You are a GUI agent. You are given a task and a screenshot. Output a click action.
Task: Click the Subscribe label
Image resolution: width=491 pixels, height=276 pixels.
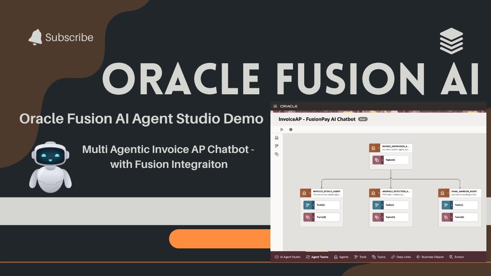pos(69,38)
